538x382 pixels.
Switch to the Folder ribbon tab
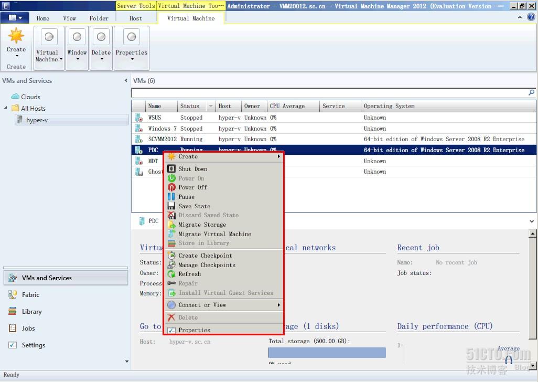coord(99,18)
